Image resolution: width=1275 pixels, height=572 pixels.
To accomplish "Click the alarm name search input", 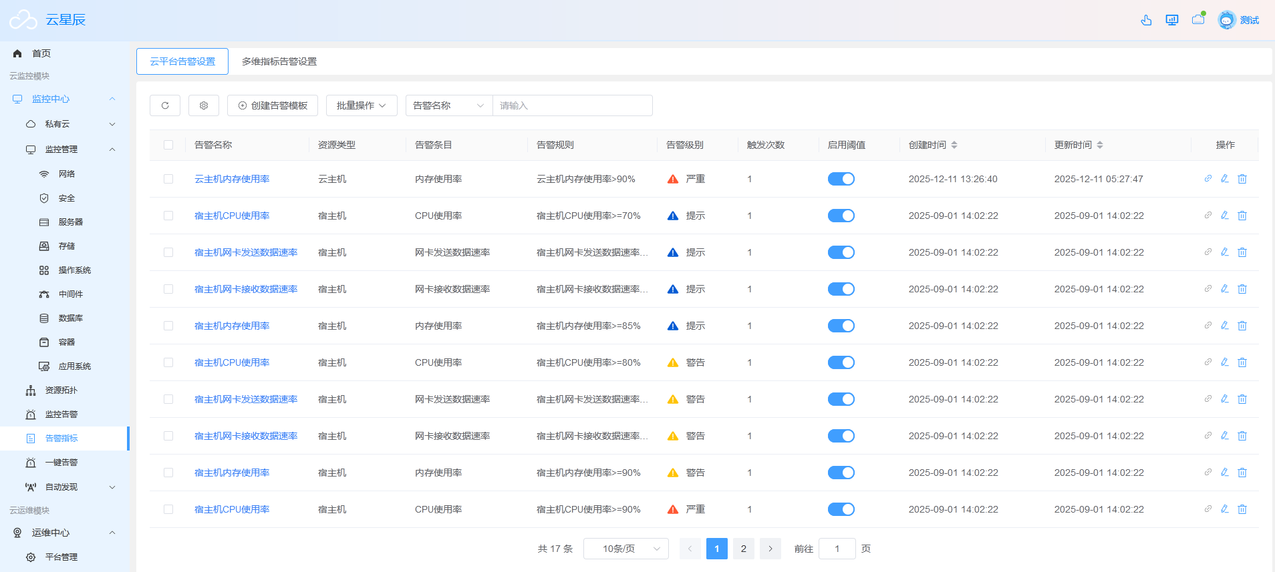I will pyautogui.click(x=573, y=105).
